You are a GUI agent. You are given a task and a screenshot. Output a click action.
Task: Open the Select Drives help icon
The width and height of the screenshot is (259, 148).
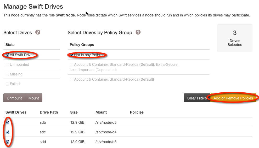point(38,32)
